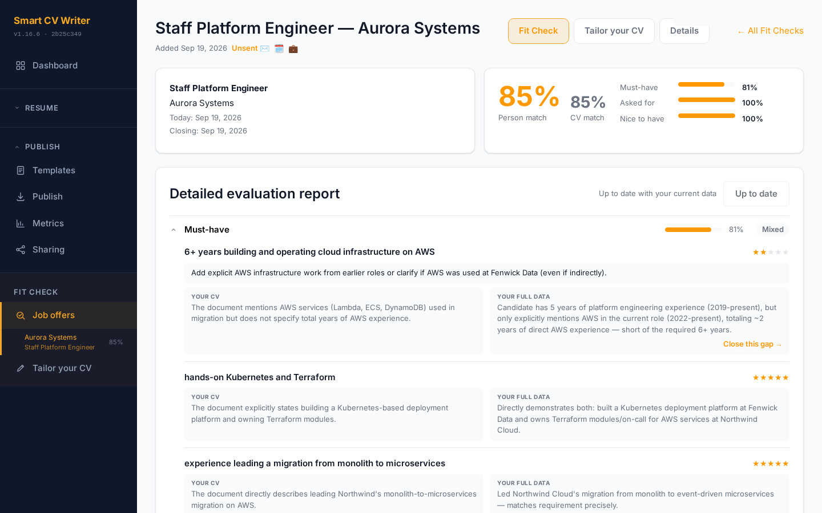Click the FIT CHECK sidebar section label

coord(36,292)
